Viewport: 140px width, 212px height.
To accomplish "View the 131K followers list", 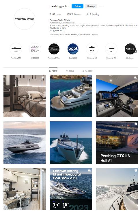I will pos(74,14).
